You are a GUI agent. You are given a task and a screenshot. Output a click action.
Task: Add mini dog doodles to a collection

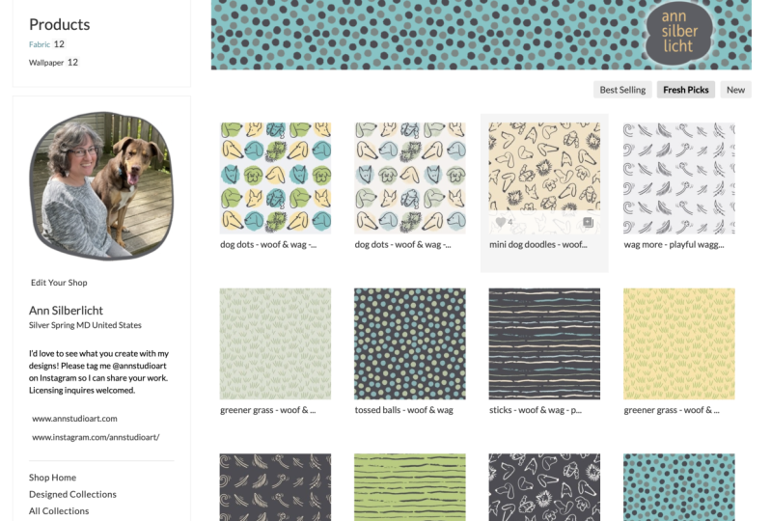588,222
